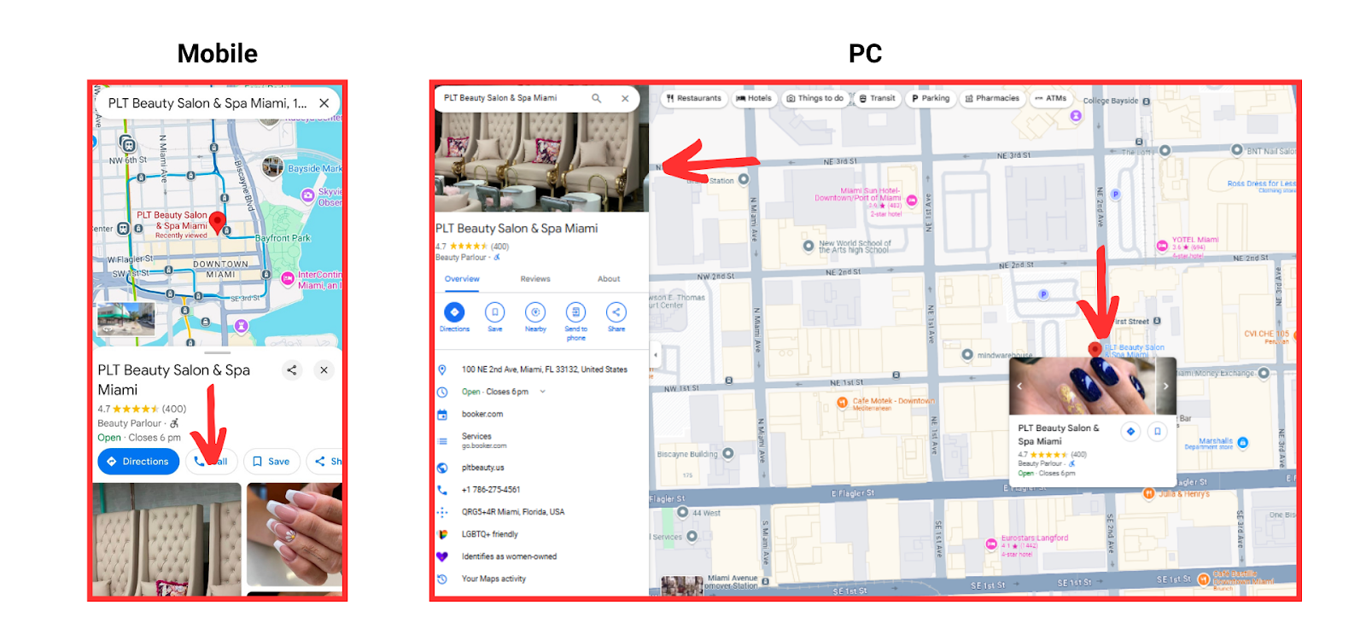1366x640 pixels.
Task: Open 'Your Maps activity'
Action: [x=493, y=579]
